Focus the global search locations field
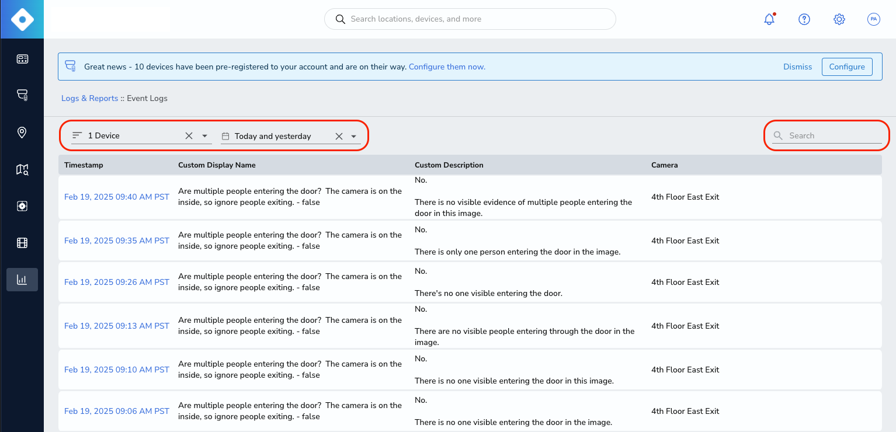 [x=470, y=19]
